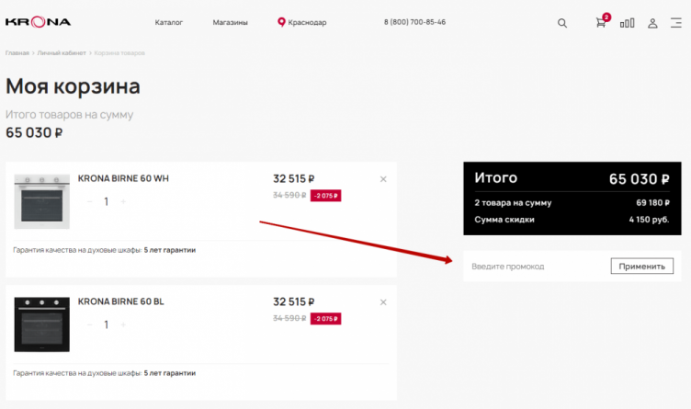Click the Сумма скидки label
This screenshot has height=409, width=691.
coord(504,220)
